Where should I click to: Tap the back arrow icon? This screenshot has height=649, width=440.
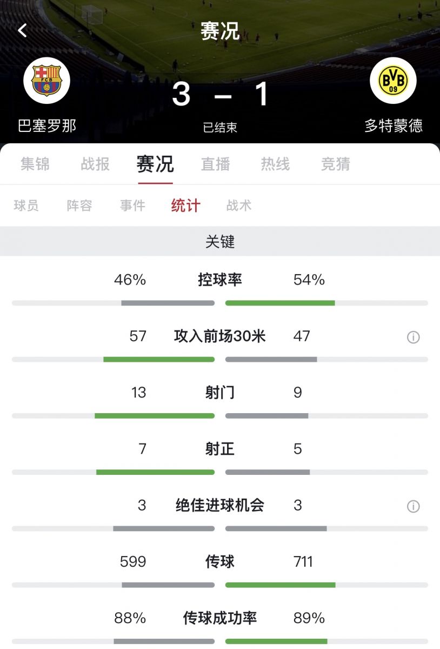coord(22,30)
